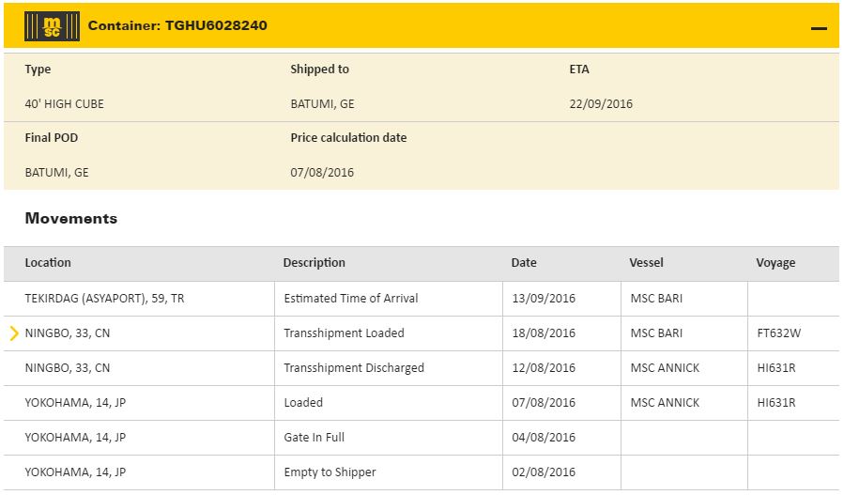Select the Location column header
This screenshot has width=844, height=495.
tap(48, 263)
